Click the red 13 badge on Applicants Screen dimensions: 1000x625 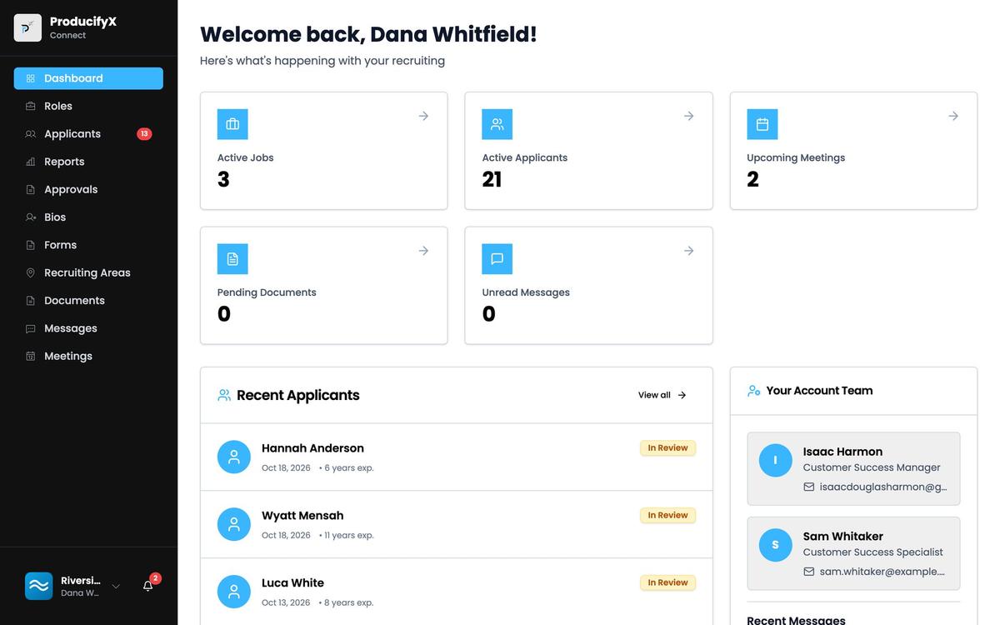tap(144, 133)
